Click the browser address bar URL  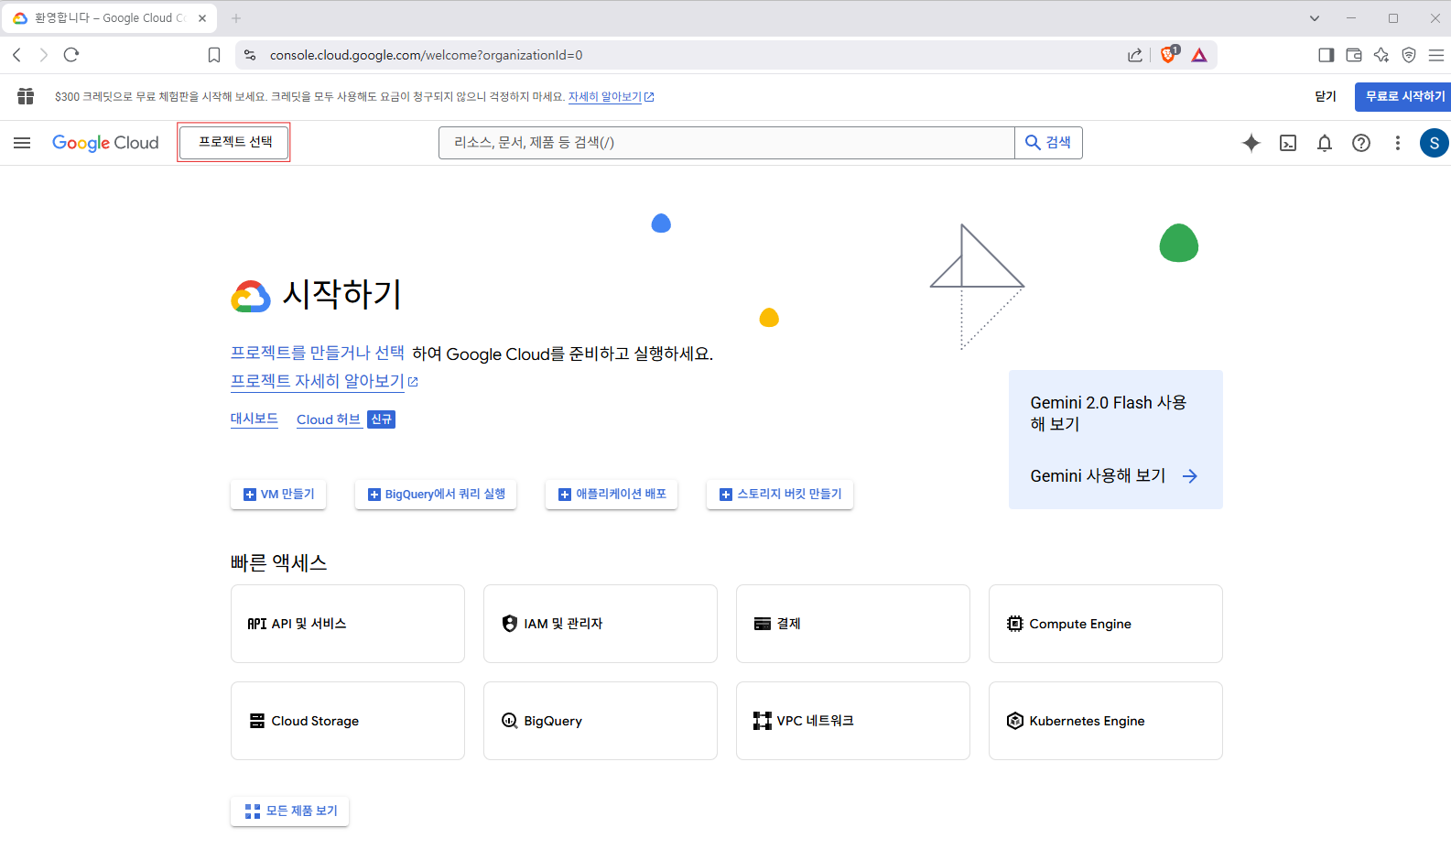[x=426, y=55]
